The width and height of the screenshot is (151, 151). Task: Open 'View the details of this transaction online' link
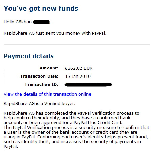48,94
